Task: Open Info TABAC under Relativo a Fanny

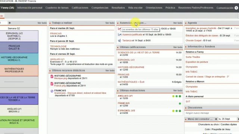Action: point(192,72)
